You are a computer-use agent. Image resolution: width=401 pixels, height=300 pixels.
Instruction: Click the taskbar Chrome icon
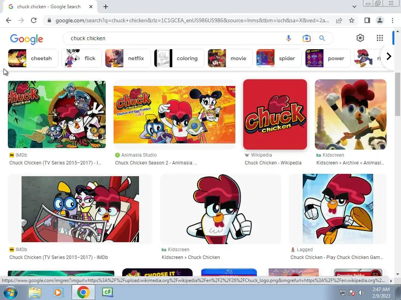pyautogui.click(x=83, y=293)
